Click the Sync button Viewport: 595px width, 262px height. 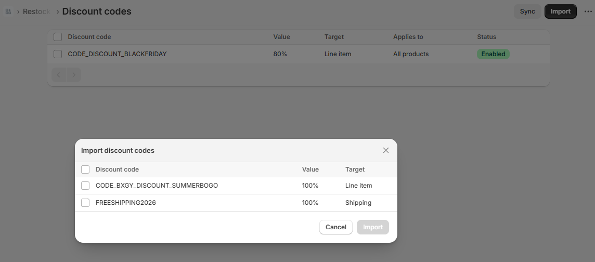point(527,11)
